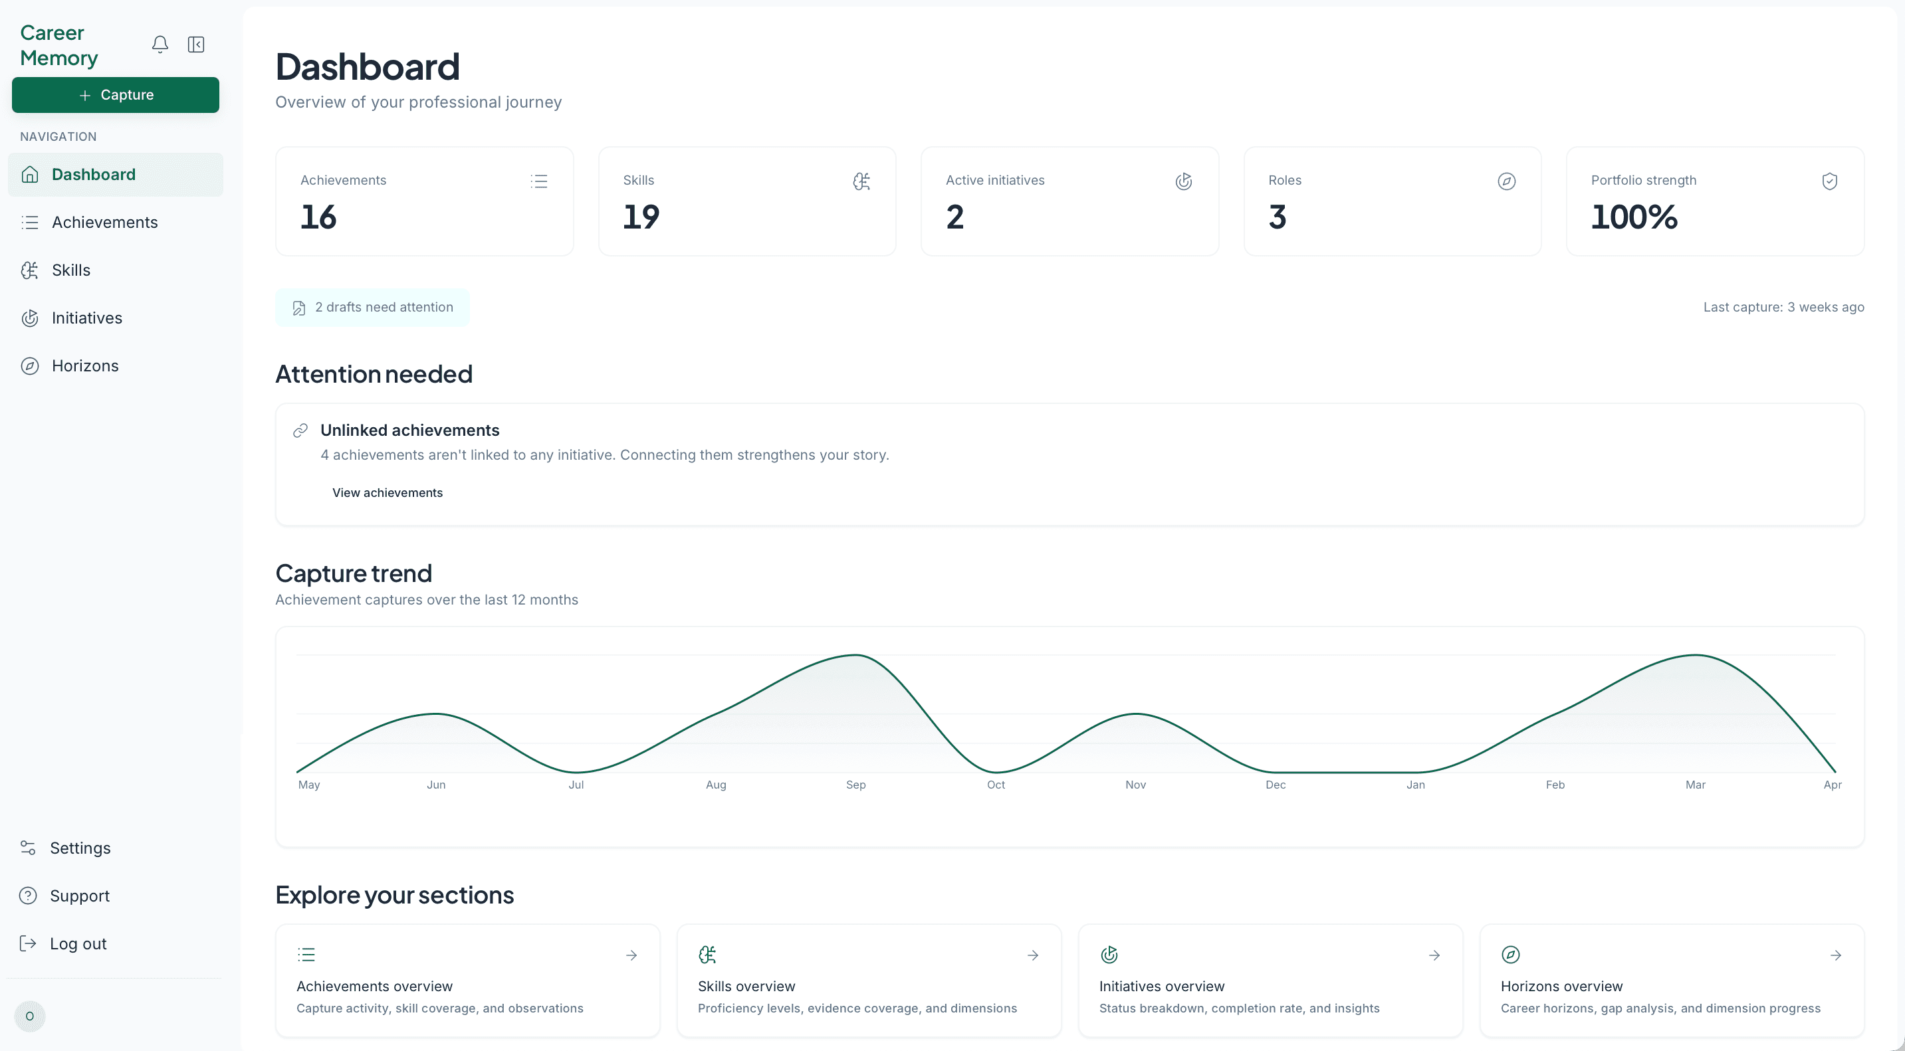Click 'View achievements' button
This screenshot has height=1051, width=1905.
[x=388, y=493]
